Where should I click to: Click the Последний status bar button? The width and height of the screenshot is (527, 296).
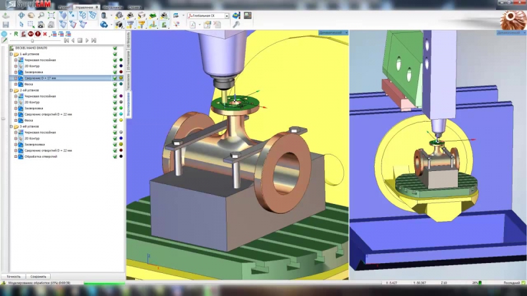click(x=514, y=283)
